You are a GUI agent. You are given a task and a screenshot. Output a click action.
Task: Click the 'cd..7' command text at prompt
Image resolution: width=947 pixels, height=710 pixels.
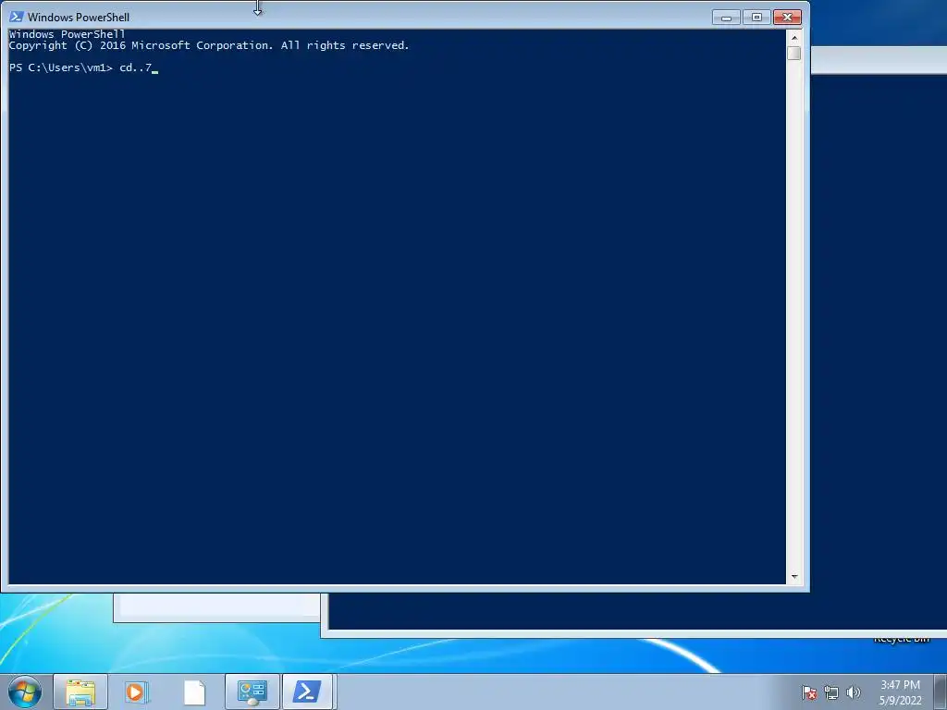pos(135,67)
